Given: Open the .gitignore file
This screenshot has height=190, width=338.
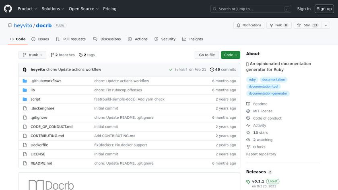Looking at the screenshot, I should 39,118.
